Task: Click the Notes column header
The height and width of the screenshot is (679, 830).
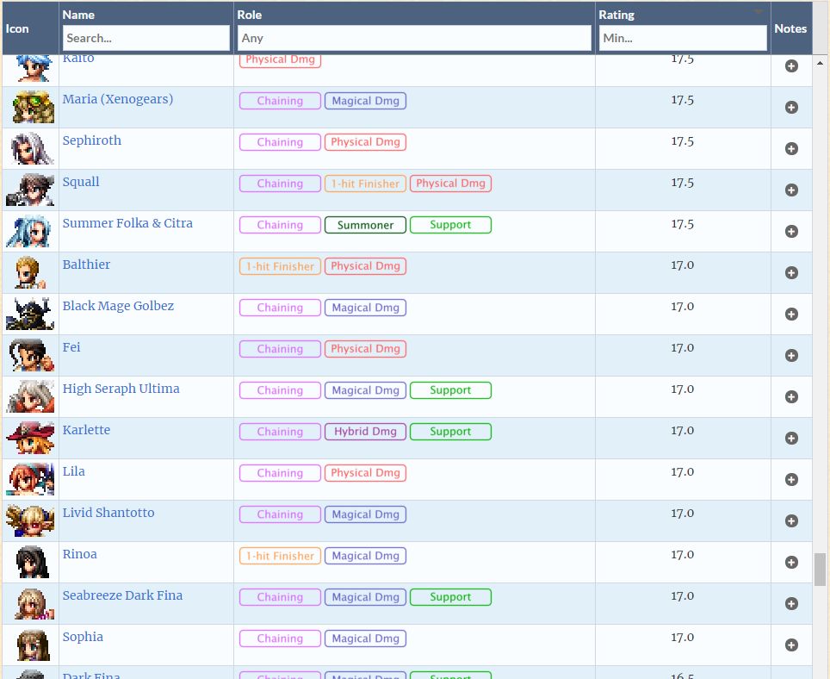Action: [790, 28]
